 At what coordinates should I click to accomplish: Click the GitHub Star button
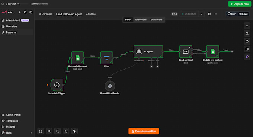coord(231,14)
